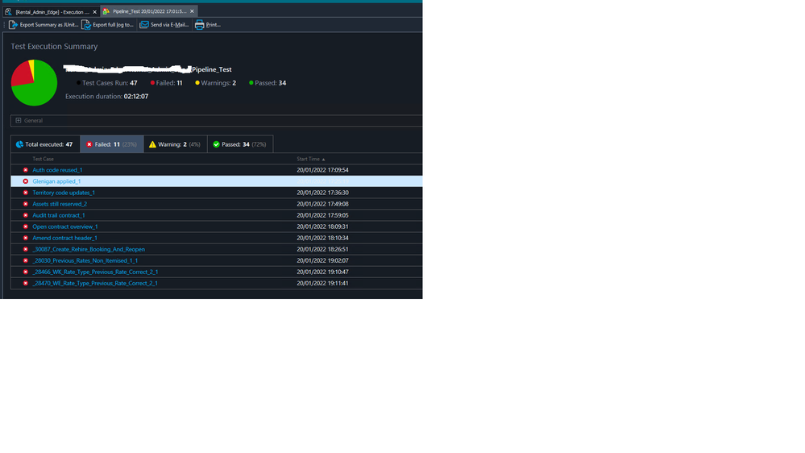805x453 pixels.
Task: Click start time 20/01/2022 18:09:31
Action: pos(322,226)
